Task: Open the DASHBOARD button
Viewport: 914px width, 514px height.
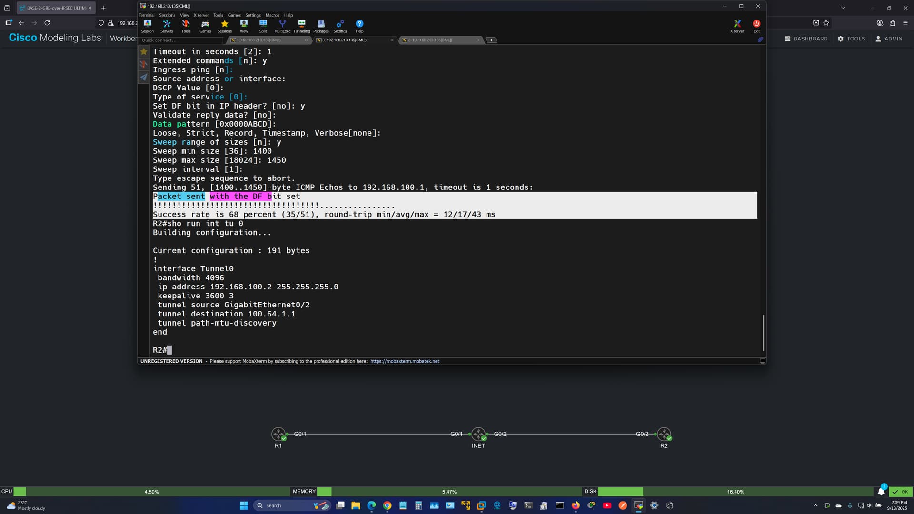Action: click(806, 39)
